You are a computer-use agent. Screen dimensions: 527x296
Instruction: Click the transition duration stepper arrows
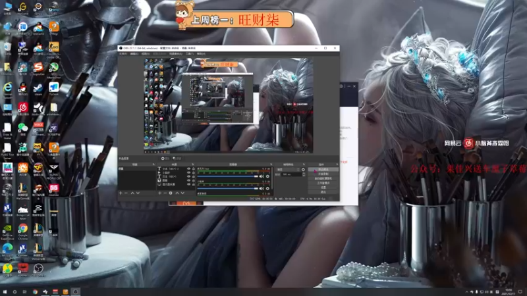pyautogui.click(x=304, y=174)
